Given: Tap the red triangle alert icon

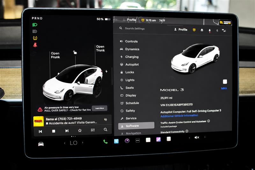Looking at the screenshot, I should tap(40, 110).
